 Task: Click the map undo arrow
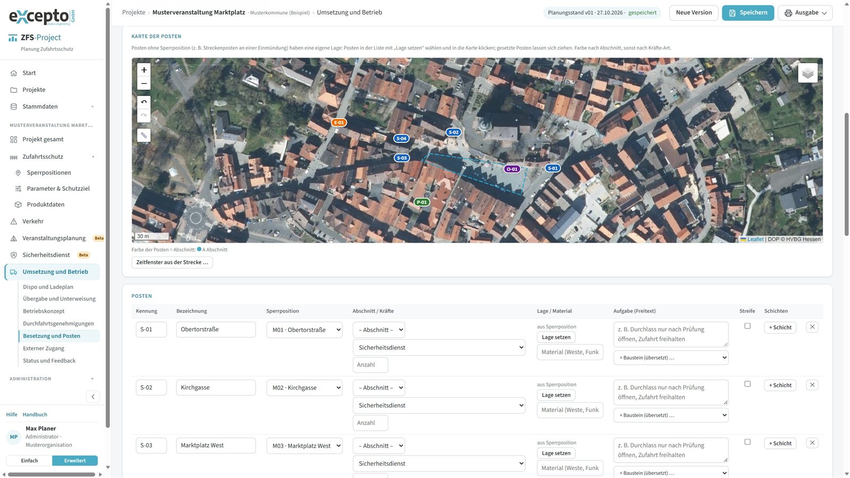click(x=144, y=102)
